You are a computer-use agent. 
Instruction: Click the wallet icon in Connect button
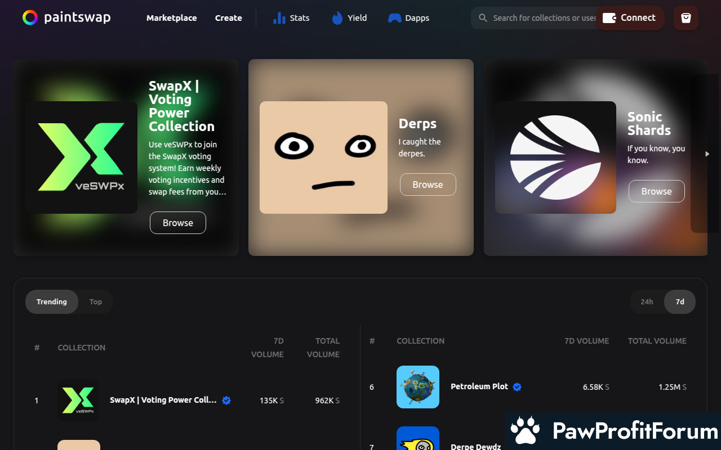point(609,18)
